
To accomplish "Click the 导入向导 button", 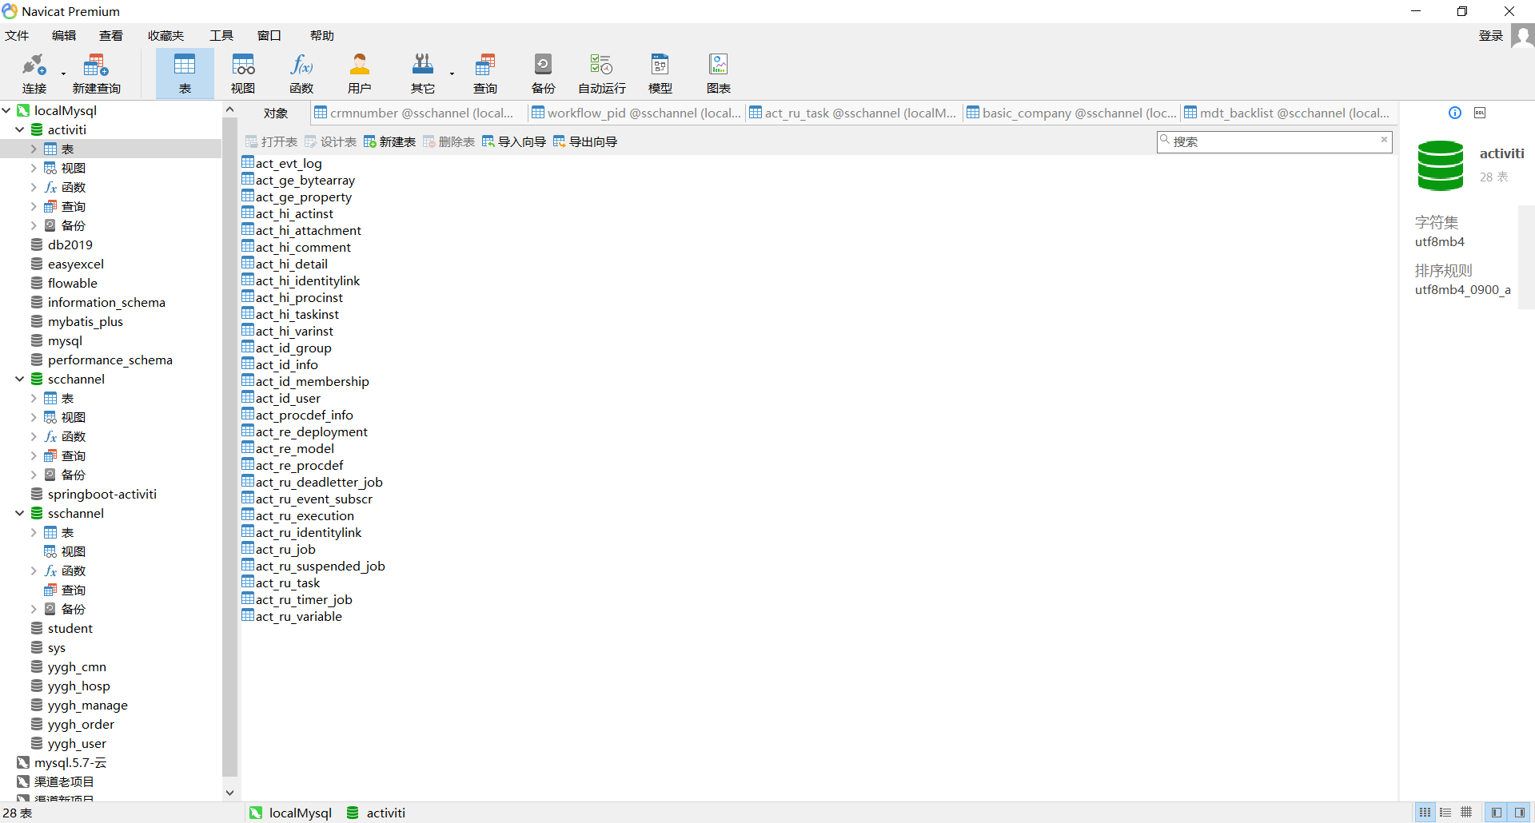I will [514, 141].
